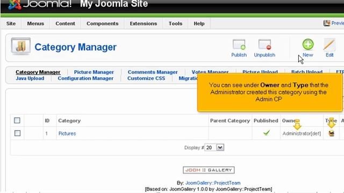Image resolution: width=344 pixels, height=193 pixels.
Task: Click the Category column header
Action: coord(69,121)
